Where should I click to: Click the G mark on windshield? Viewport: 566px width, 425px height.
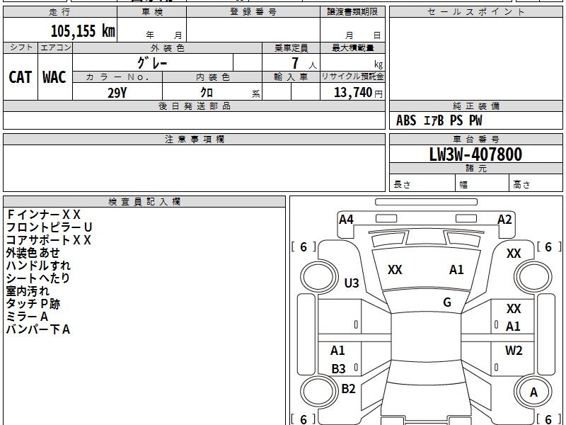click(x=447, y=302)
